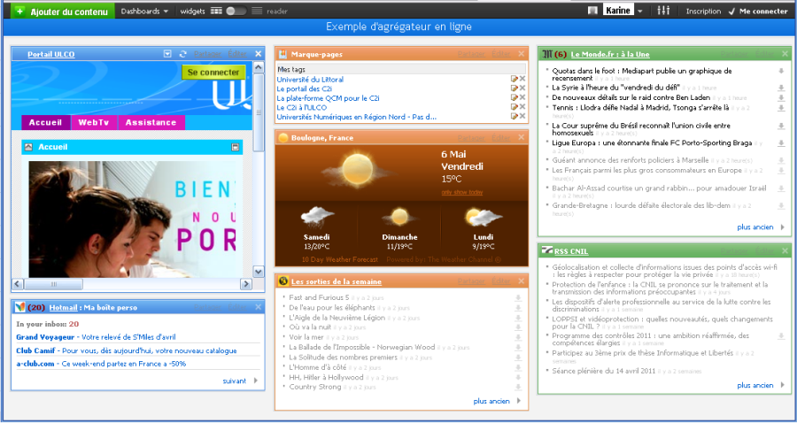This screenshot has width=797, height=423.
Task: Click the vertical scrollbar down arrow in Portail ULCO
Action: point(259,272)
